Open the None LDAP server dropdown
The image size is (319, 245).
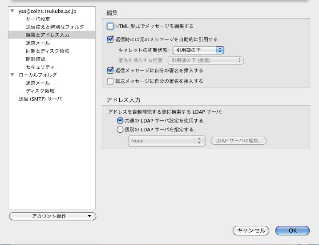pos(167,141)
